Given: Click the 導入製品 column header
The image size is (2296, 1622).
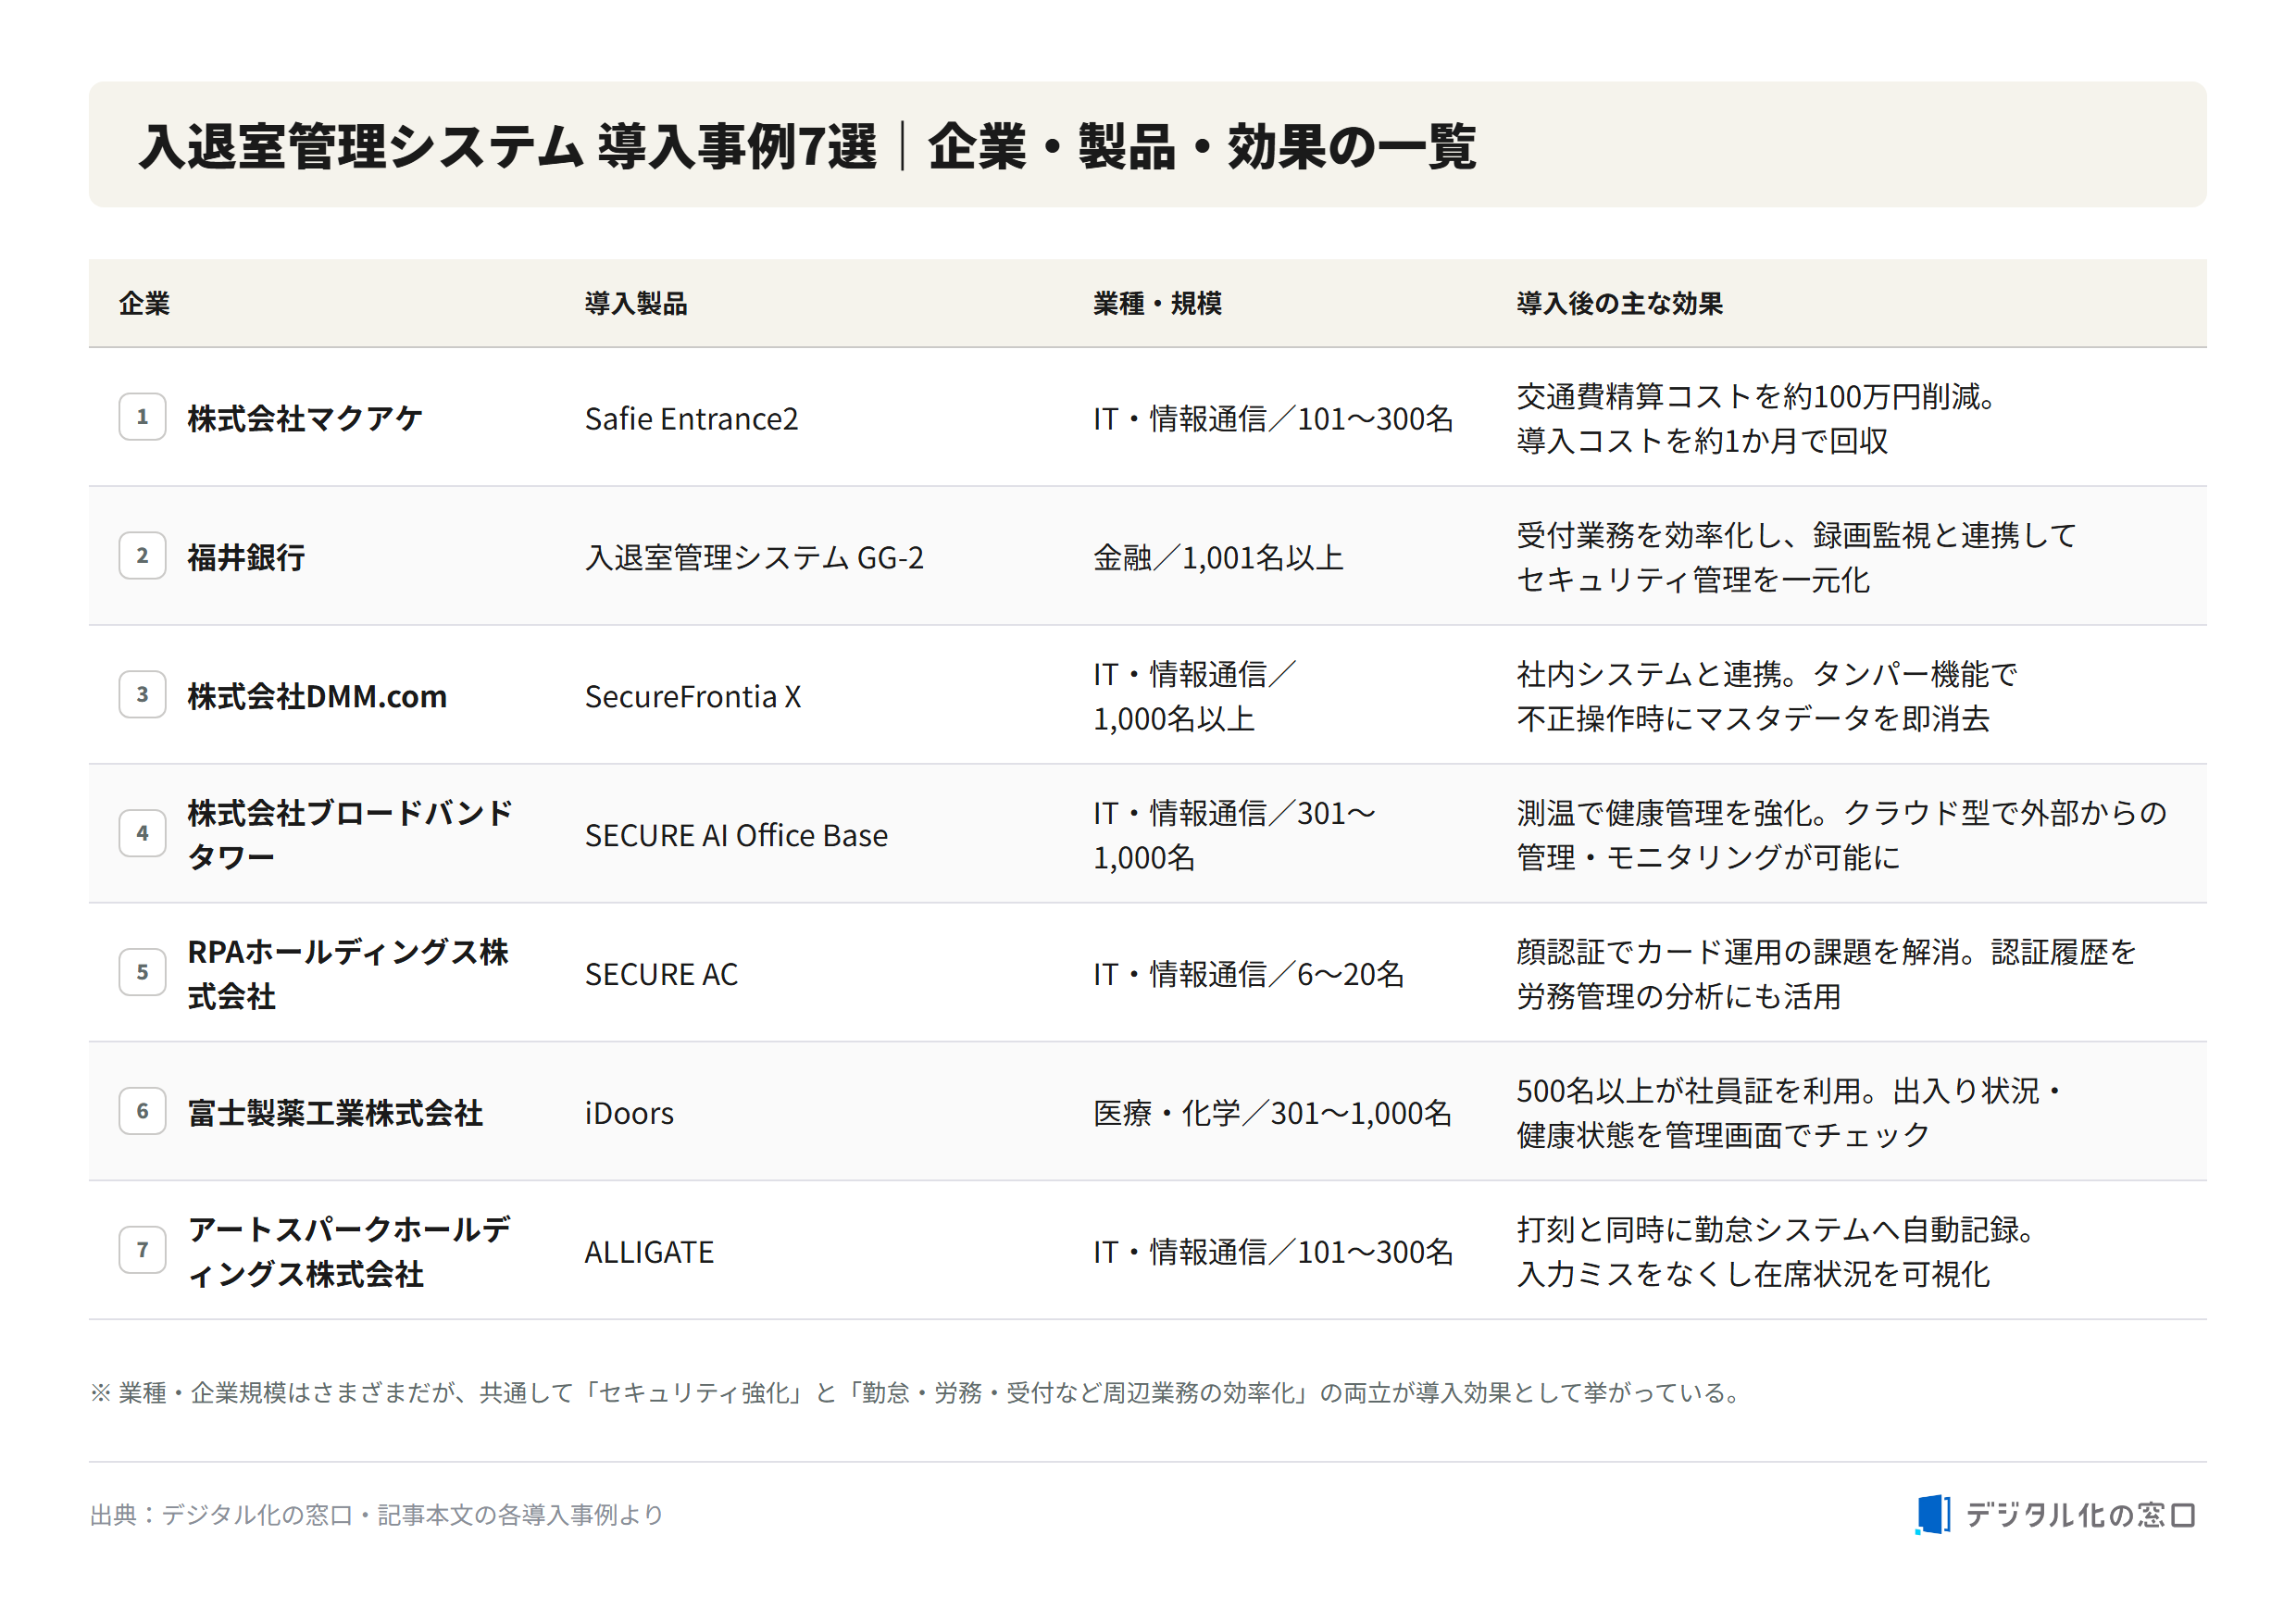Looking at the screenshot, I should click(x=636, y=303).
